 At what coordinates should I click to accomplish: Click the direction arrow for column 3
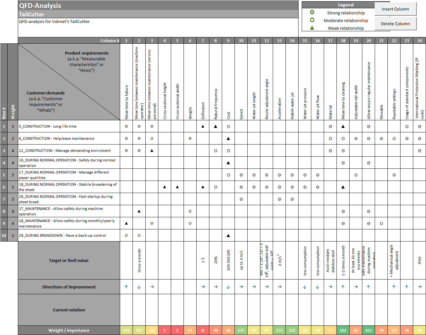[x=152, y=287]
